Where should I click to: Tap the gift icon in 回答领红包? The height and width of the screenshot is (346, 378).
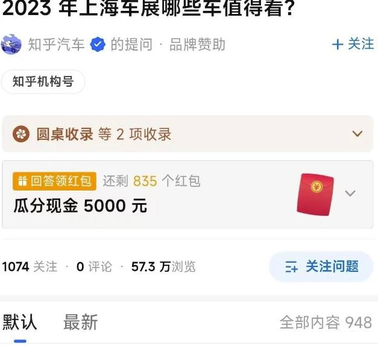click(22, 181)
